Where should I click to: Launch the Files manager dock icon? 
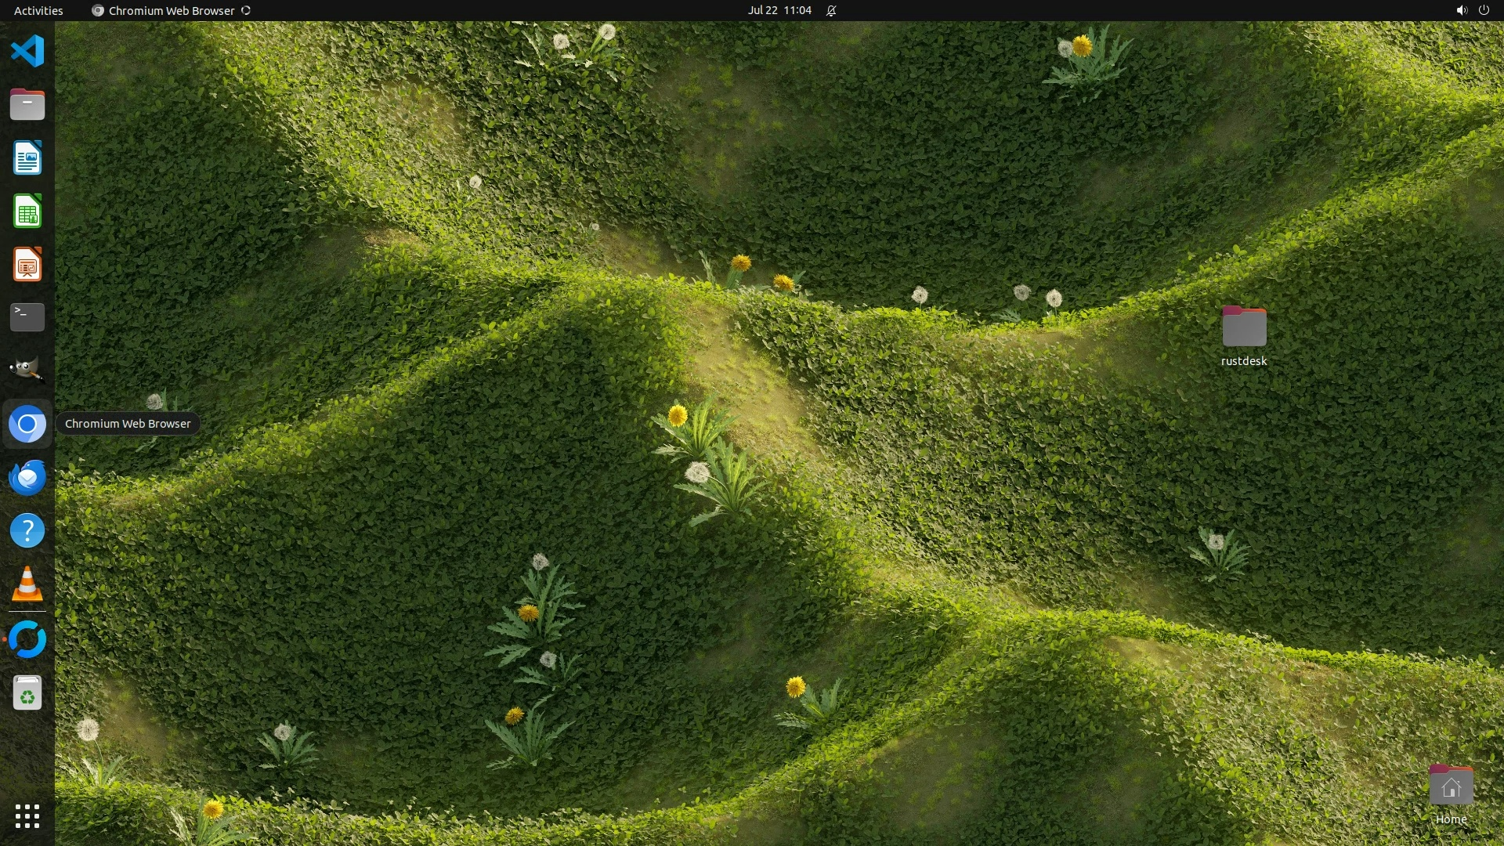click(x=27, y=105)
